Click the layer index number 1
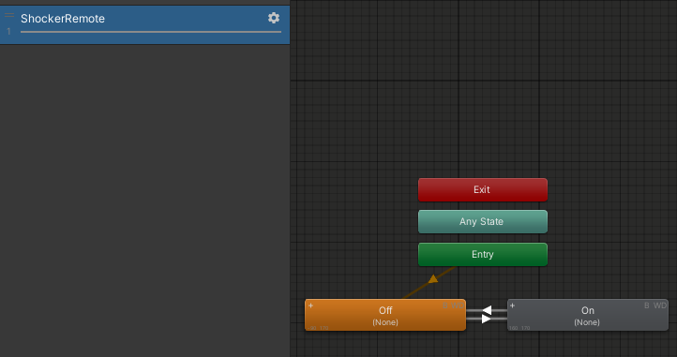 click(8, 31)
